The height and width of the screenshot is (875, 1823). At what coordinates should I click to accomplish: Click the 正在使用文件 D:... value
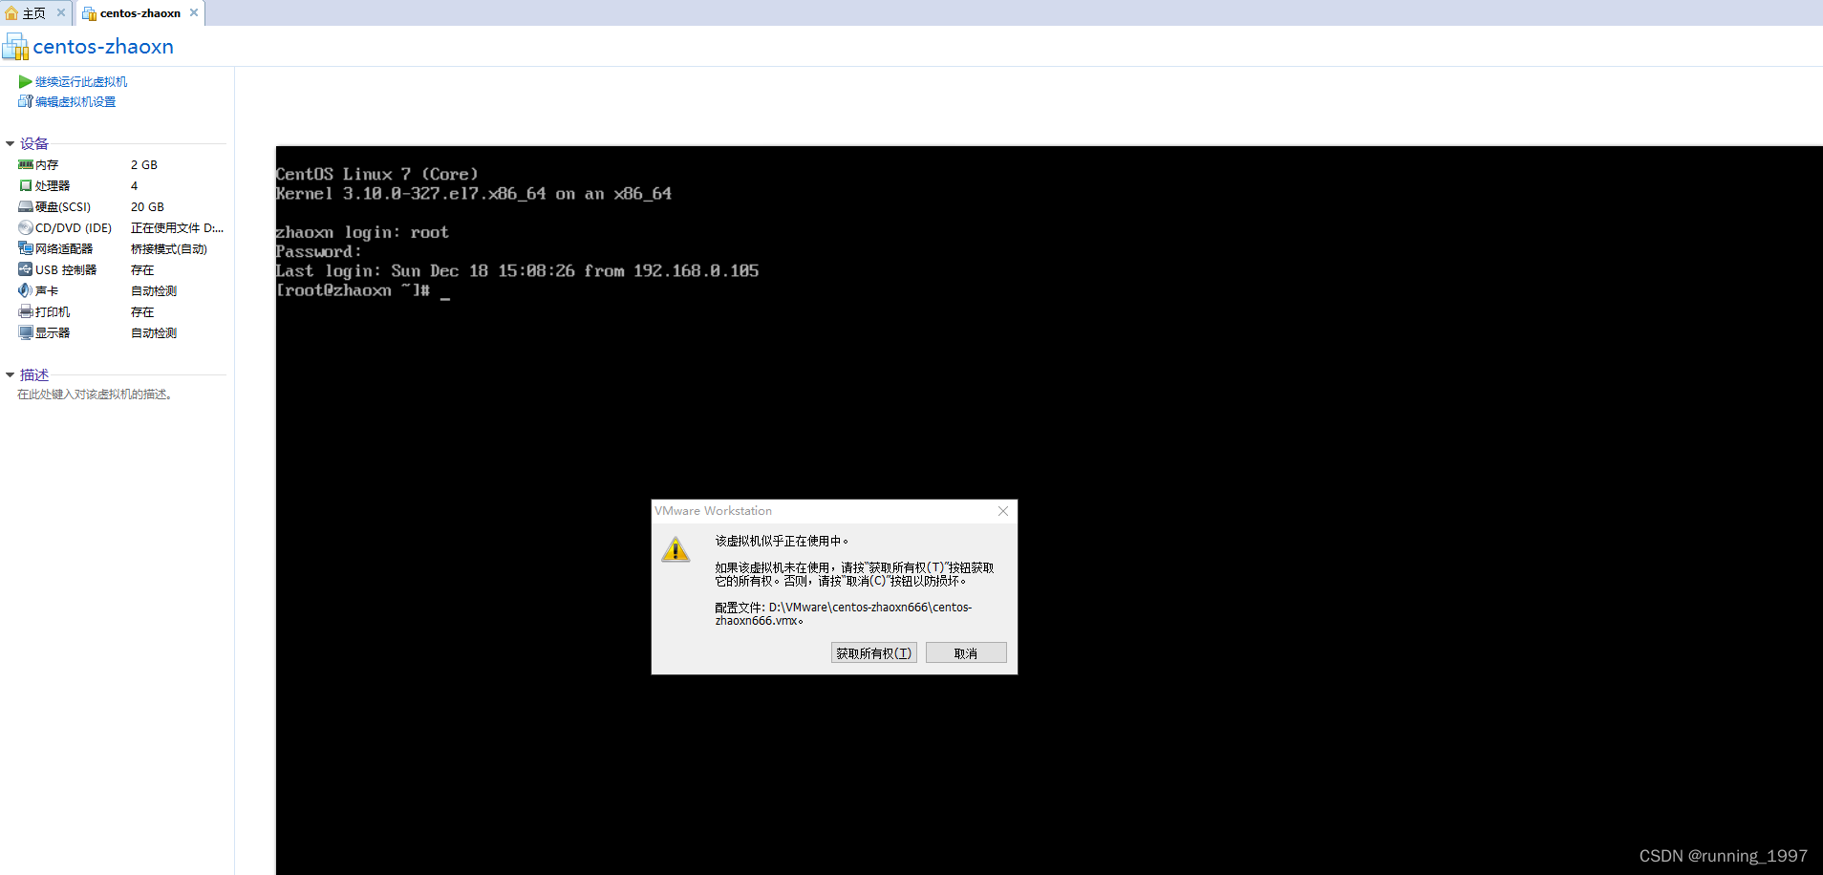pyautogui.click(x=177, y=228)
